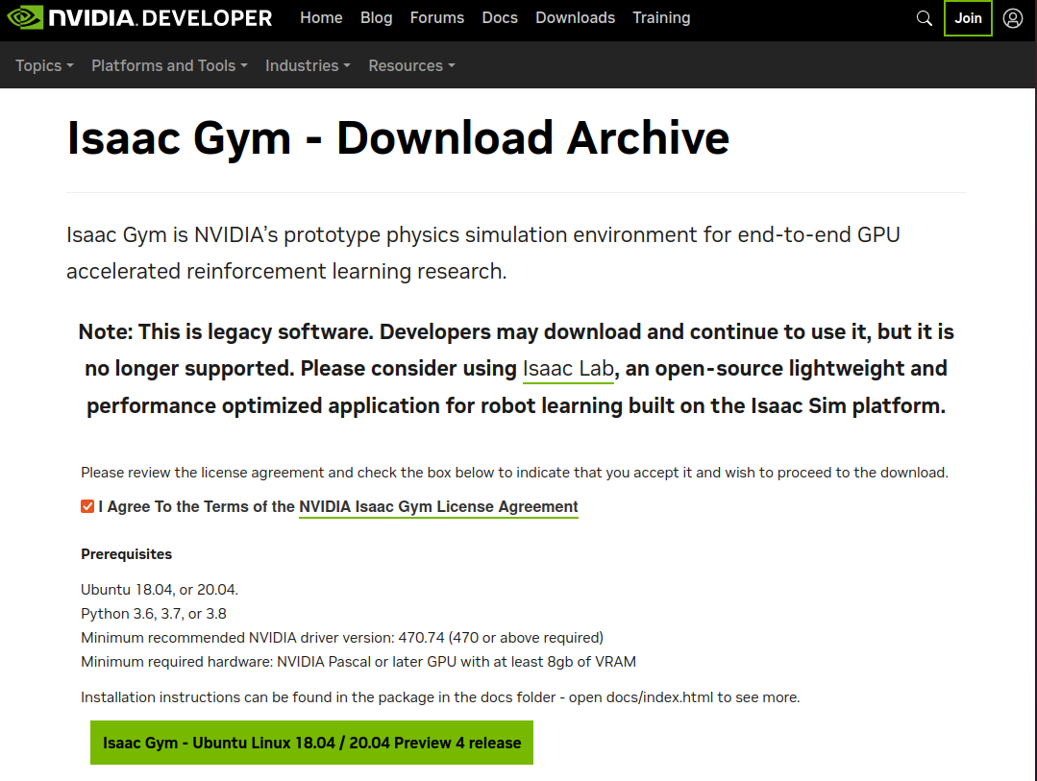The height and width of the screenshot is (781, 1037).
Task: Follow the Isaac Lab link
Action: [568, 368]
